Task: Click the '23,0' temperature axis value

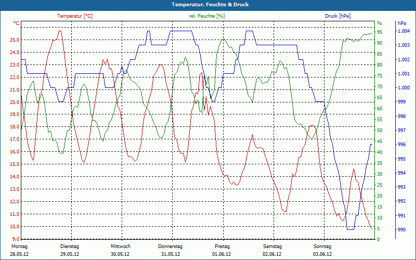Action: click(x=15, y=64)
